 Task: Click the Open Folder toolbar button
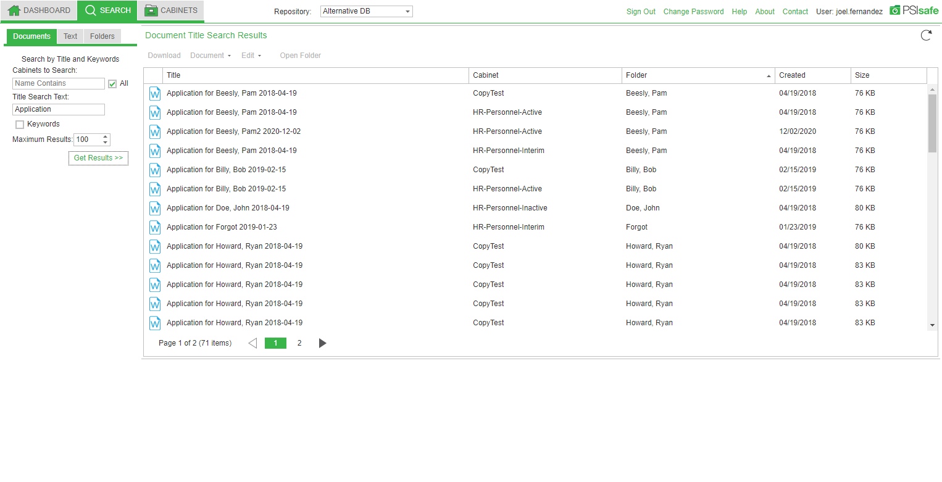click(x=301, y=56)
